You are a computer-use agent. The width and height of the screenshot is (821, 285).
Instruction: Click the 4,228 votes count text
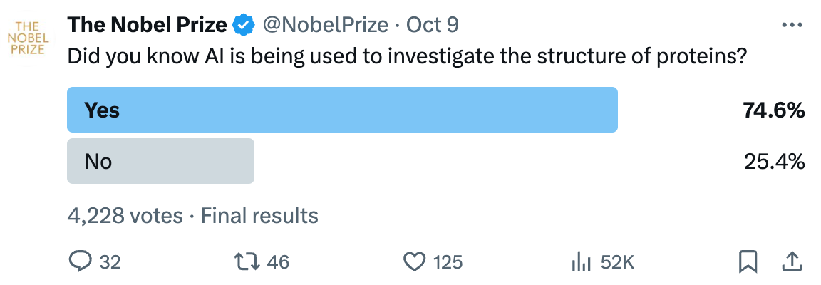tap(124, 215)
